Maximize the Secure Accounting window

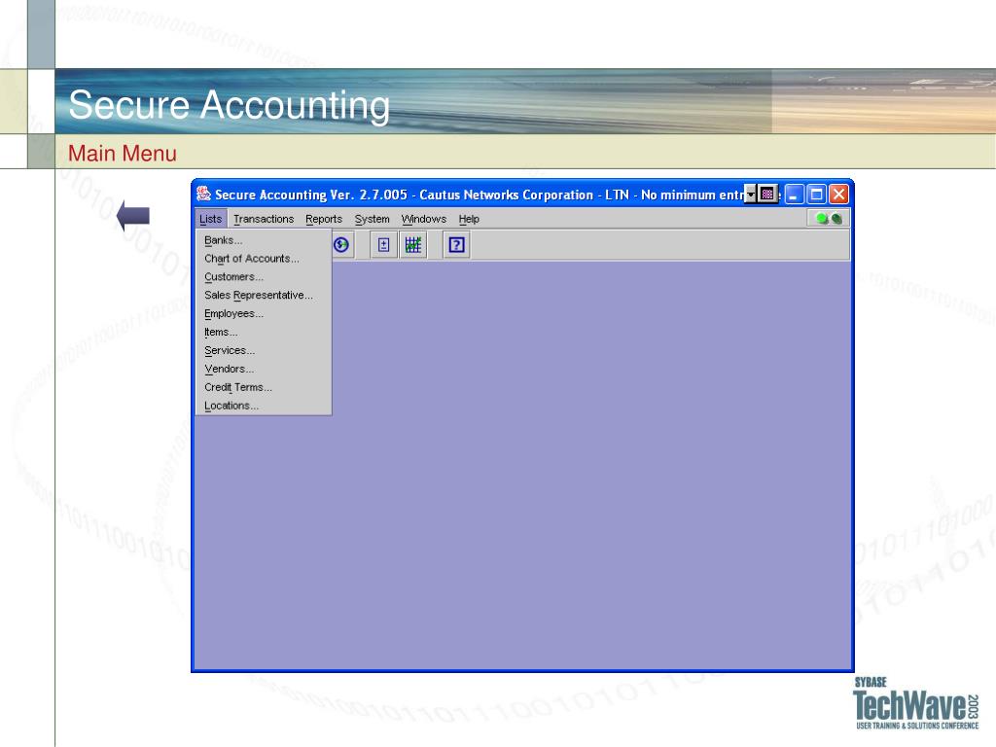pyautogui.click(x=817, y=195)
